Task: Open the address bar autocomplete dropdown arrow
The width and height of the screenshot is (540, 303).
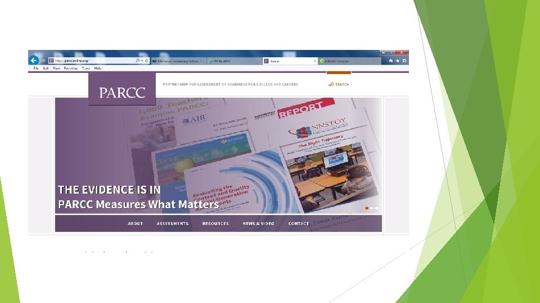Action: coord(142,61)
